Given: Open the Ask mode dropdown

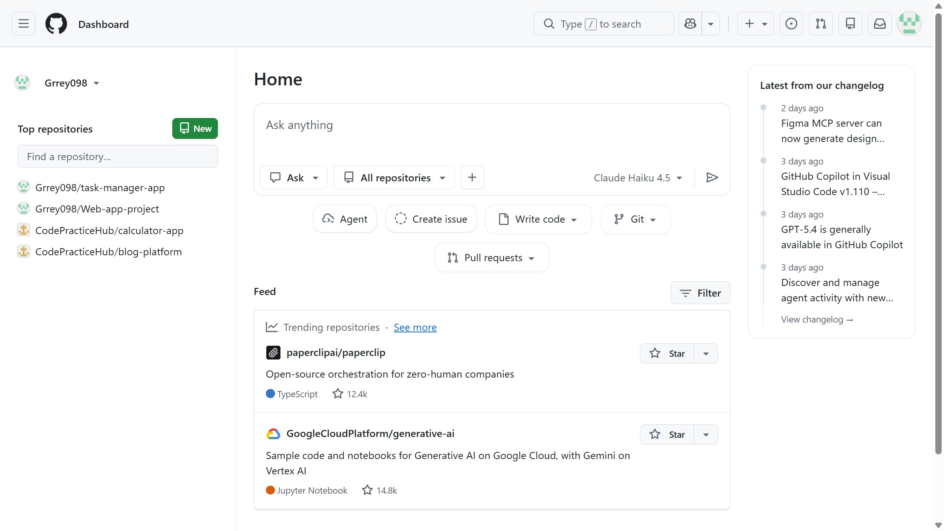Looking at the screenshot, I should (x=294, y=177).
